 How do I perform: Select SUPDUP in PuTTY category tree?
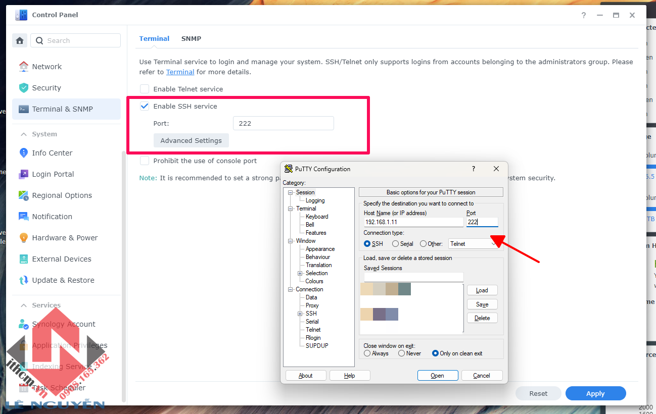tap(317, 346)
